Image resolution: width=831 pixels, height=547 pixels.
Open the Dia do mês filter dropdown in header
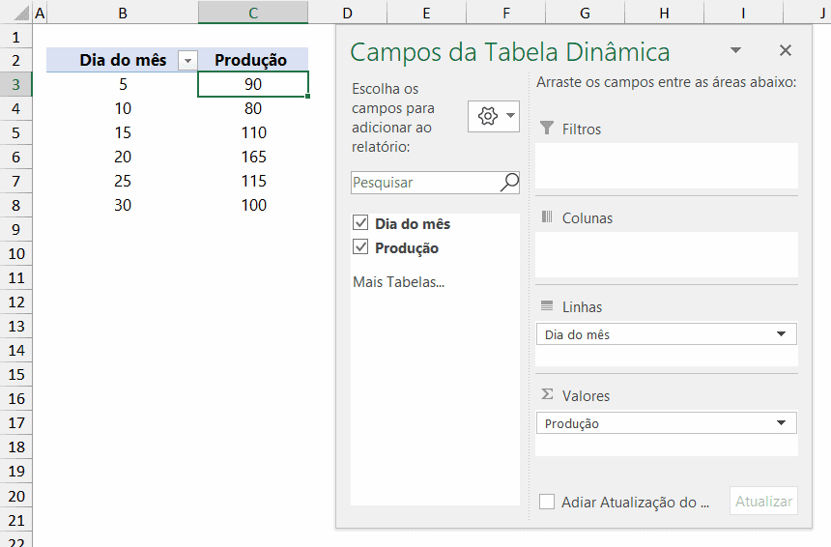[x=187, y=62]
